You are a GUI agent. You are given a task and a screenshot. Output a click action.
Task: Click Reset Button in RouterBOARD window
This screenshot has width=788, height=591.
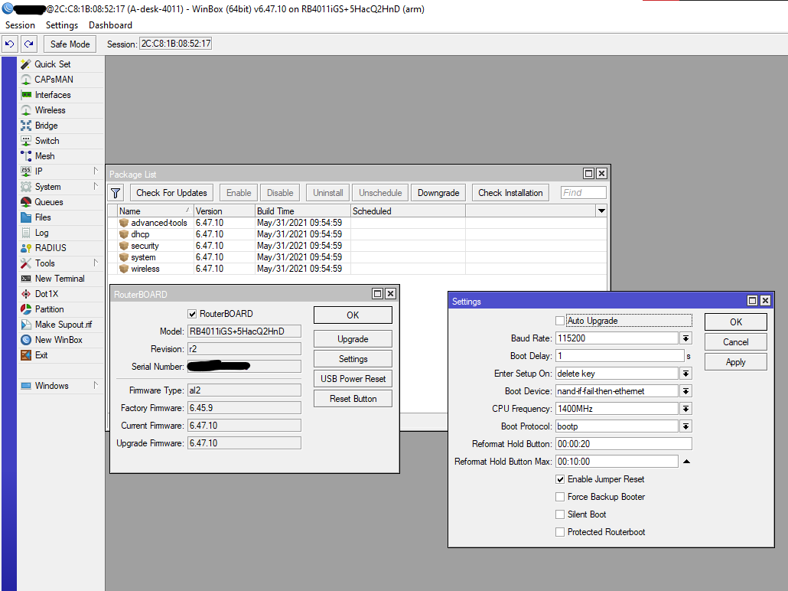tap(353, 399)
